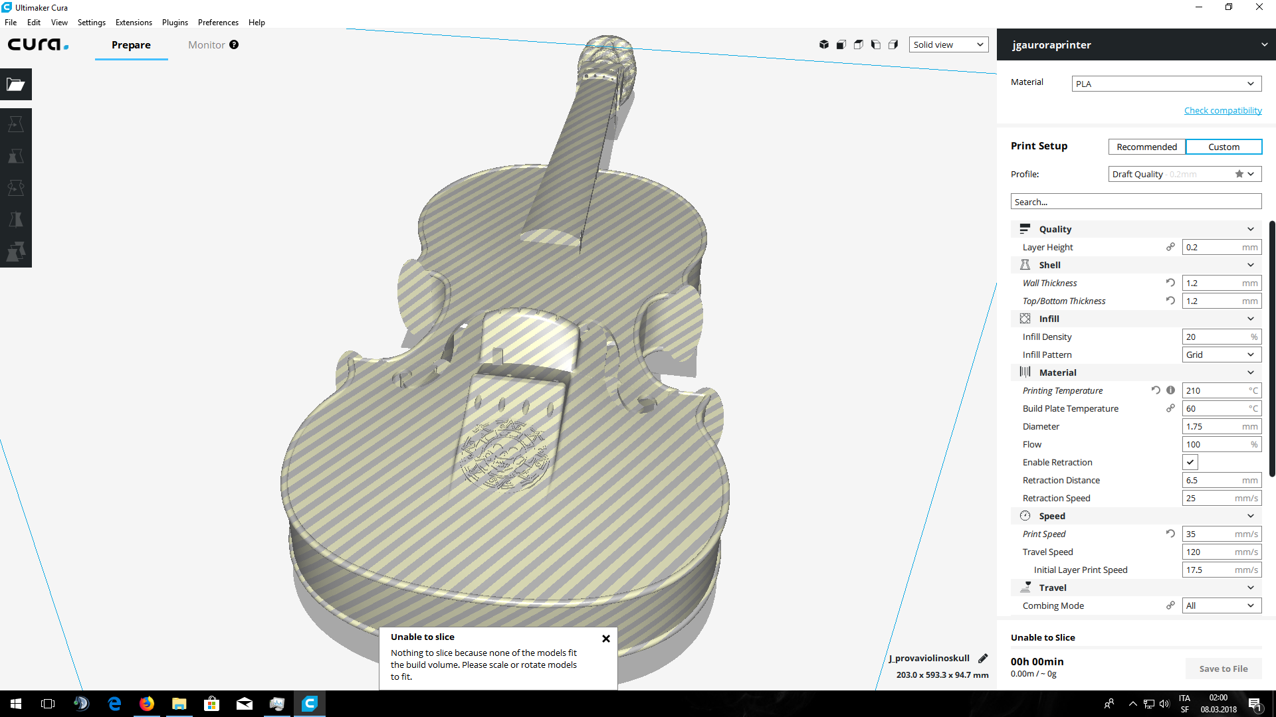The height and width of the screenshot is (717, 1276).
Task: Switch to the Prepare tab
Action: tap(131, 44)
